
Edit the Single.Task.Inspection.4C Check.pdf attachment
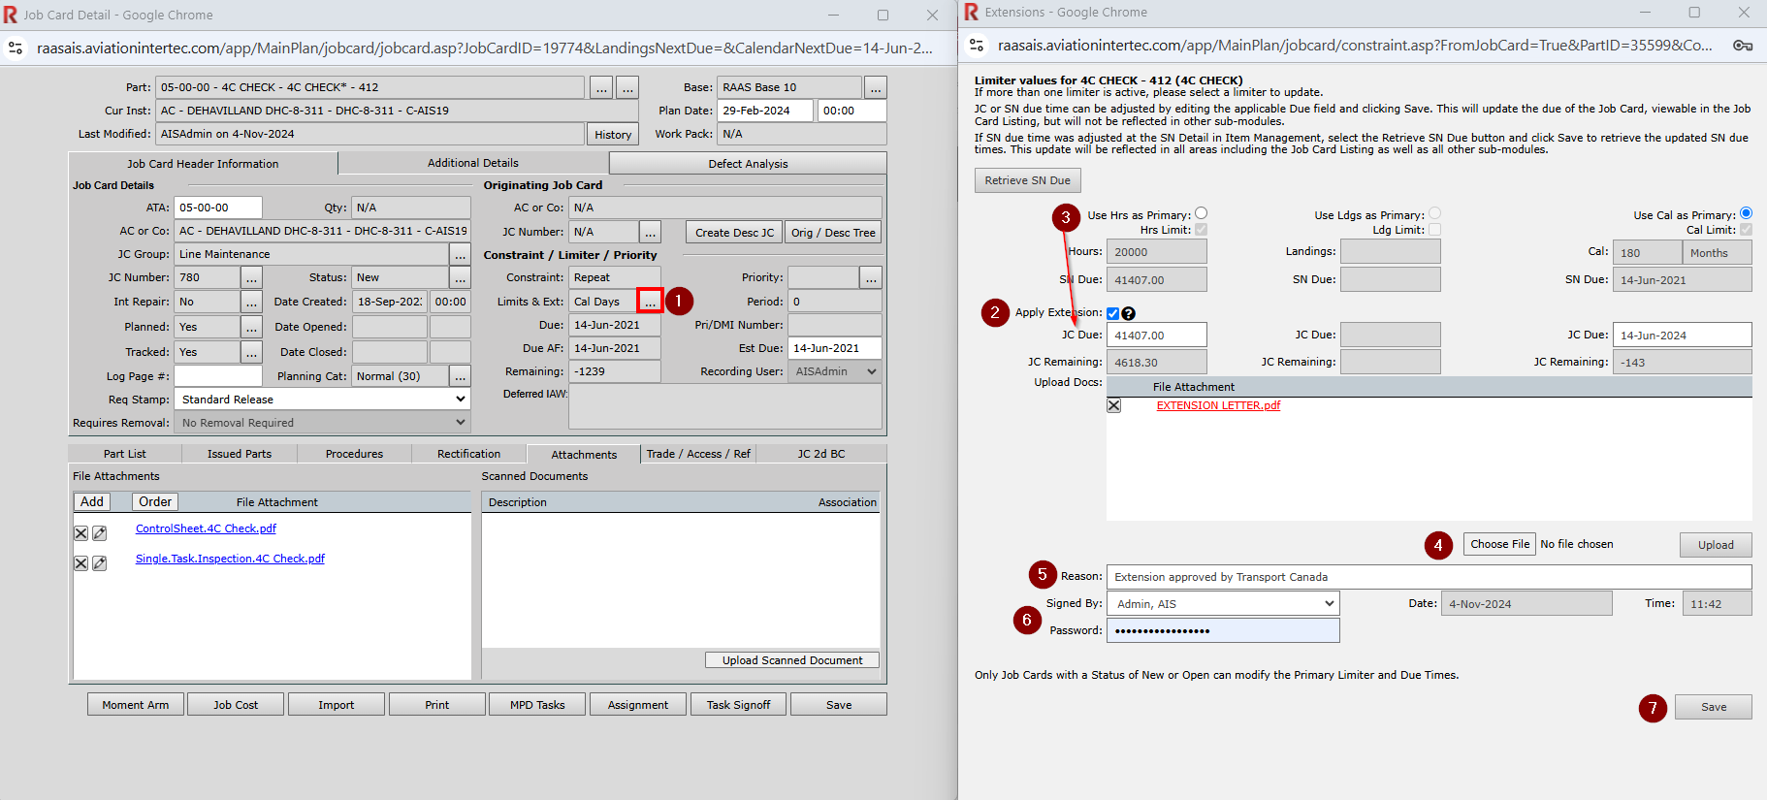[99, 563]
